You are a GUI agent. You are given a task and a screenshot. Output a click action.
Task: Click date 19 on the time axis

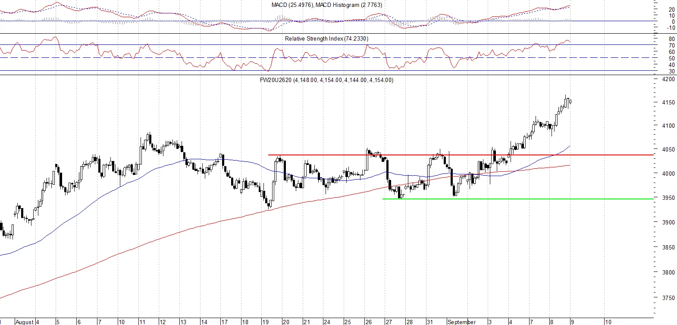[266, 322]
